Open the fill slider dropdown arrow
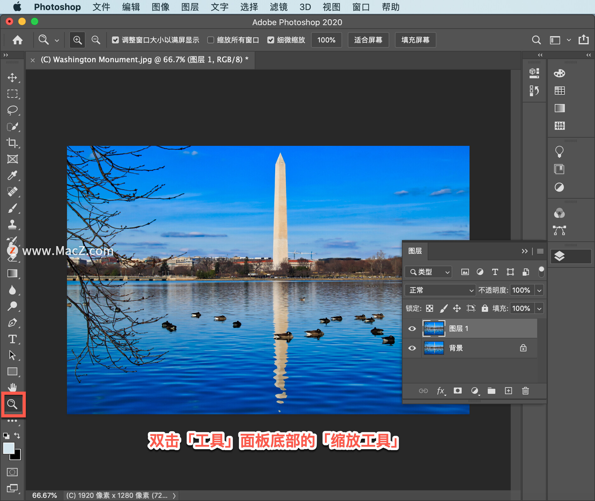The image size is (595, 501). coord(539,308)
